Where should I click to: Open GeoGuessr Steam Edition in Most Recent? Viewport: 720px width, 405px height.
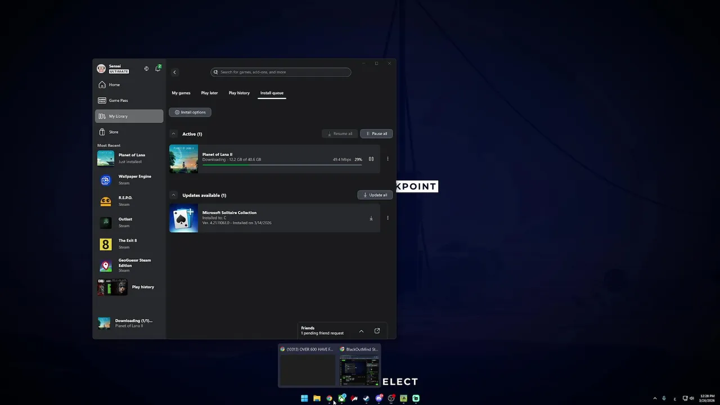tap(129, 265)
